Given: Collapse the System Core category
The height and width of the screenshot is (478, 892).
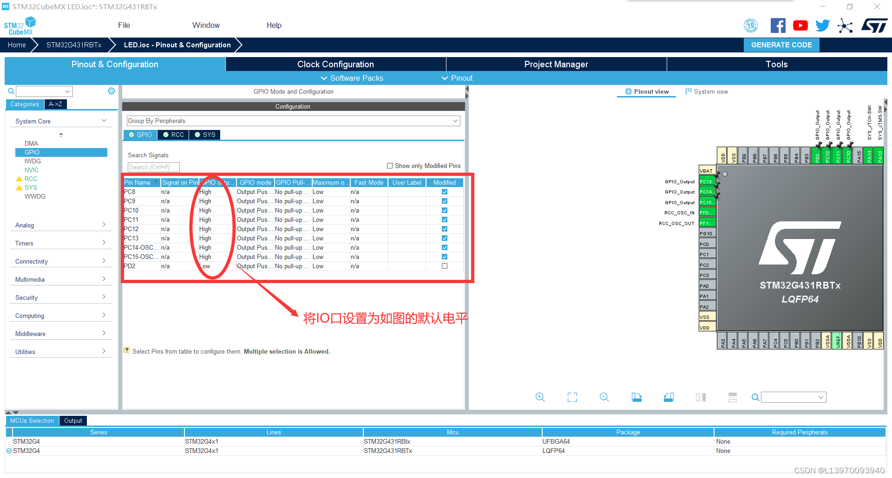Looking at the screenshot, I should pos(61,121).
